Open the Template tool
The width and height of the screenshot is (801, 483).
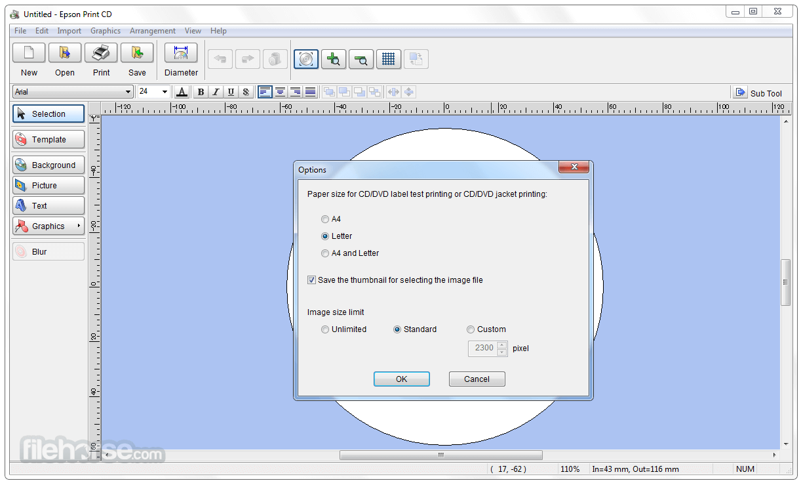[49, 139]
